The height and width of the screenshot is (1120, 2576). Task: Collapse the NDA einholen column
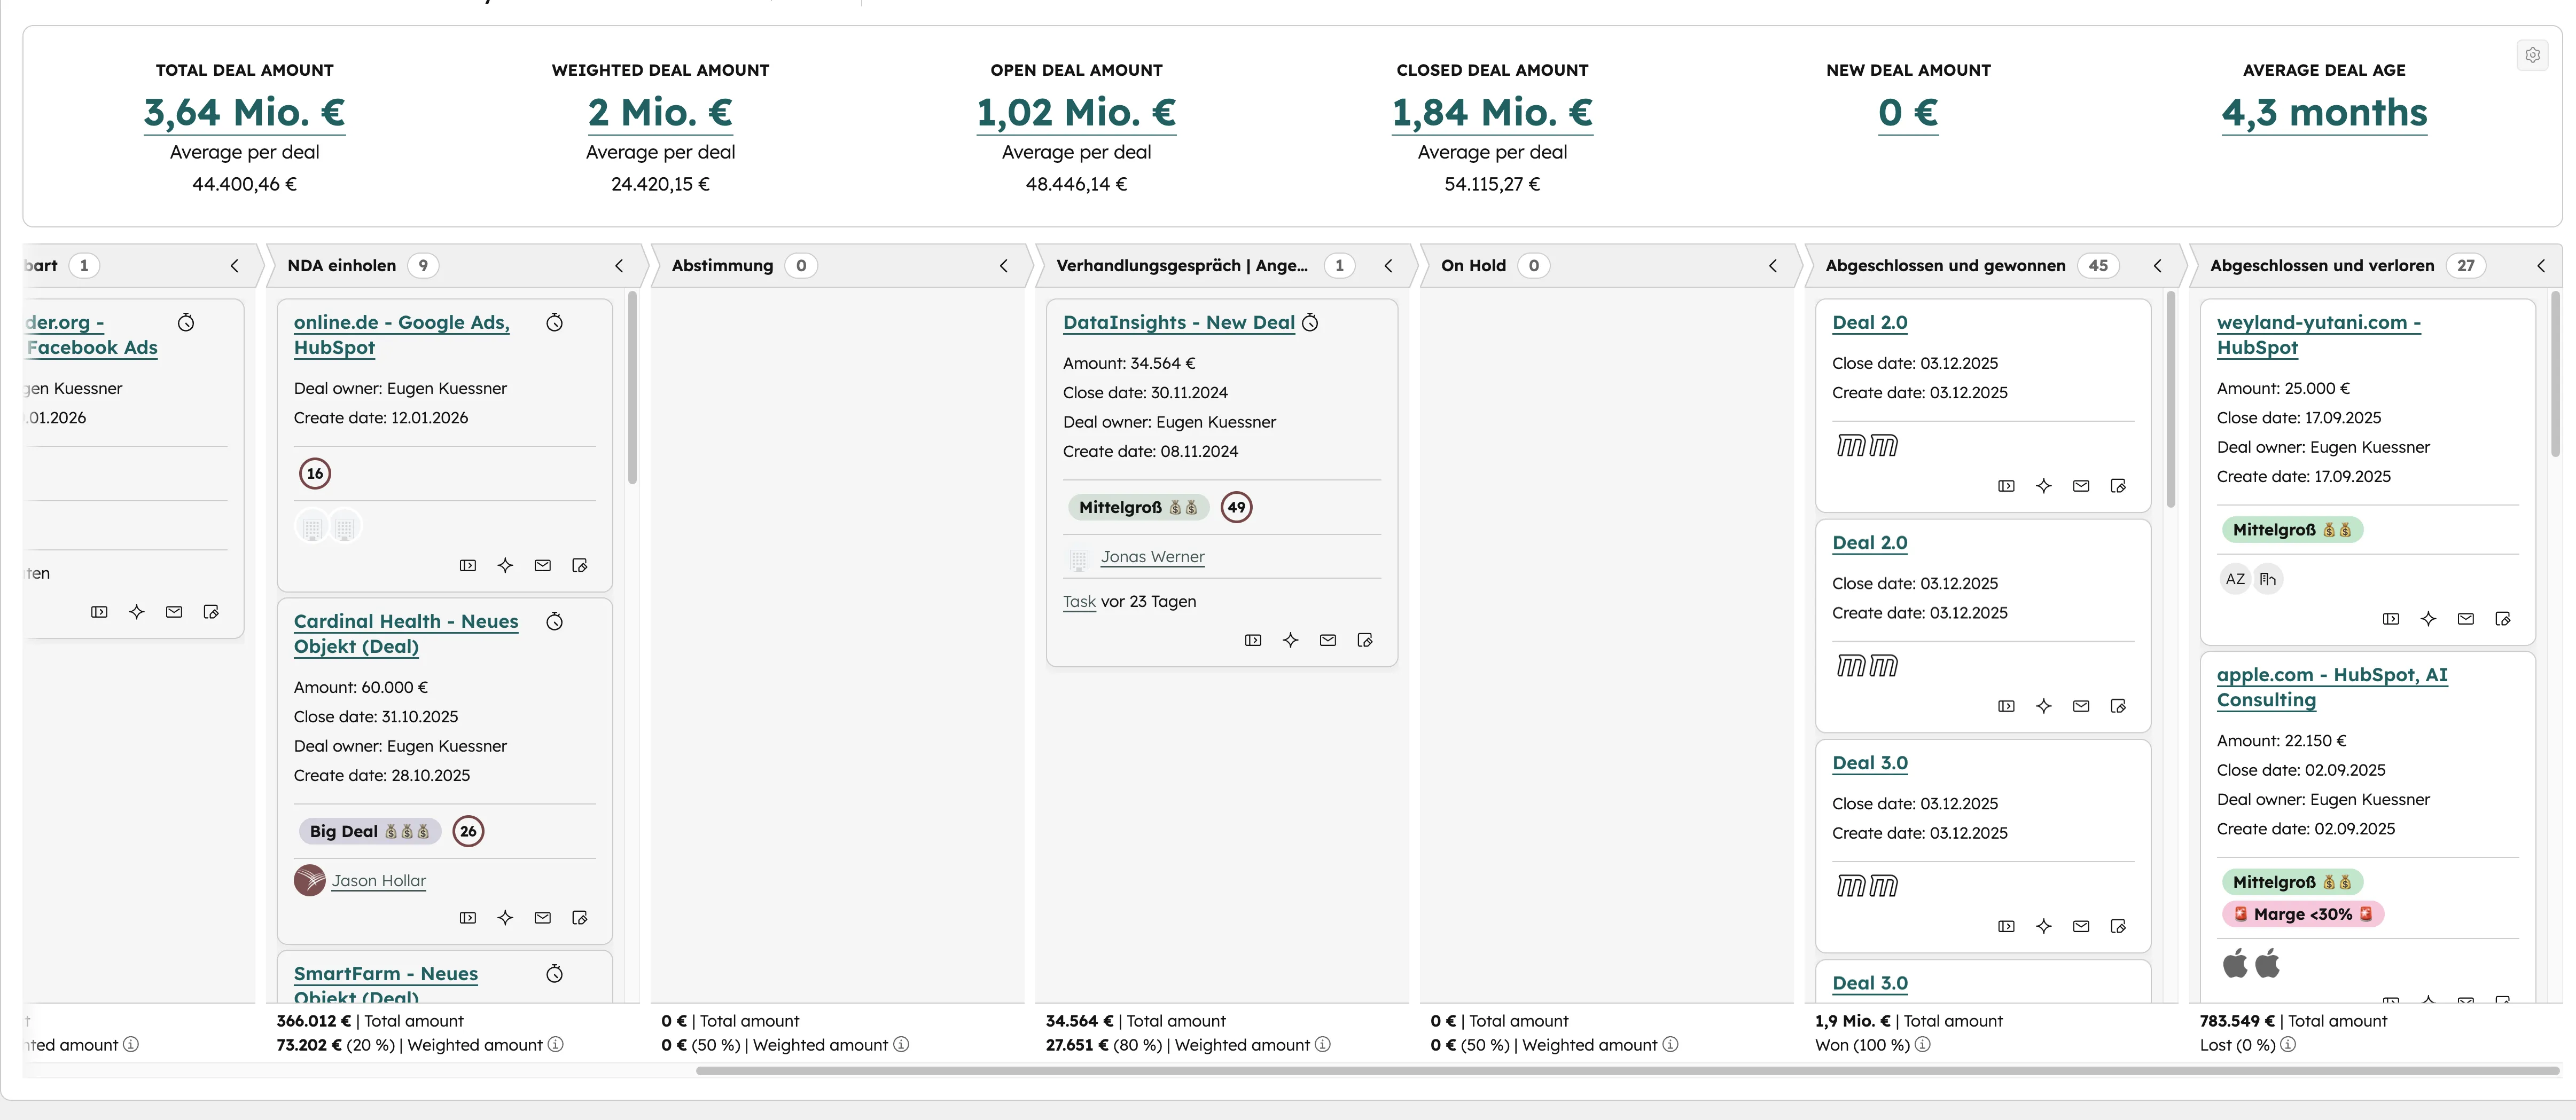point(618,266)
